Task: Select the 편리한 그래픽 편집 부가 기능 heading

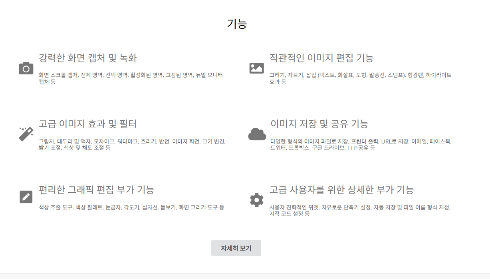Action: coord(96,189)
